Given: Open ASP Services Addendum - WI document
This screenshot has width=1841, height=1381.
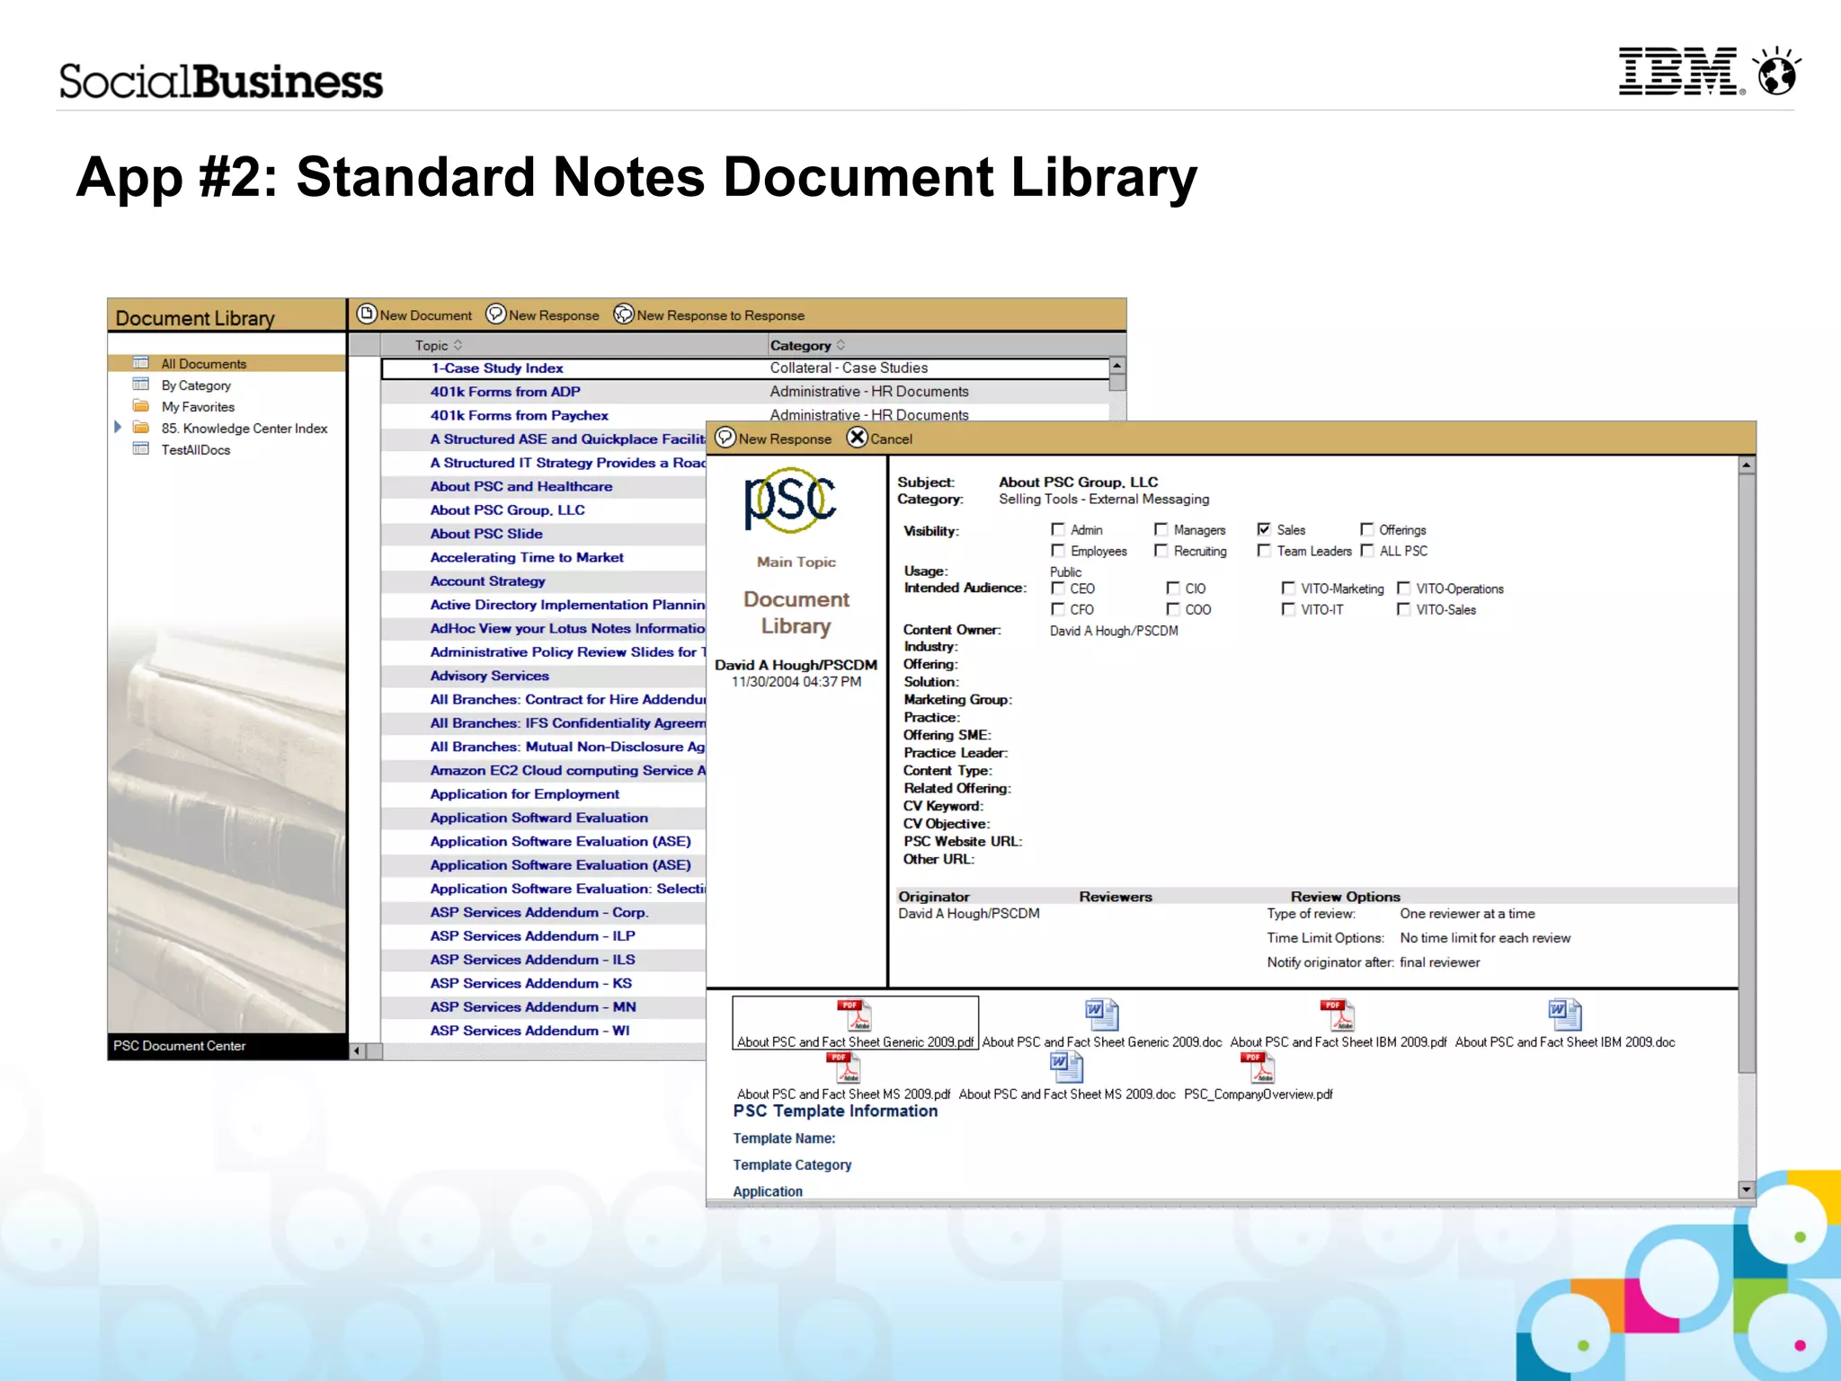Looking at the screenshot, I should (529, 1031).
